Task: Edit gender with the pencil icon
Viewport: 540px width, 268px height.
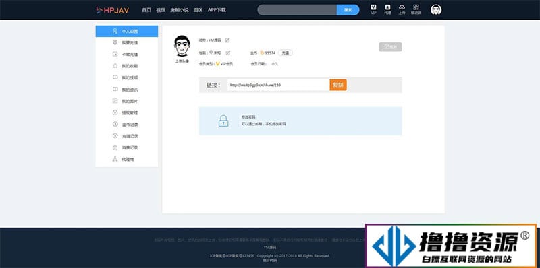Action: pyautogui.click(x=227, y=53)
